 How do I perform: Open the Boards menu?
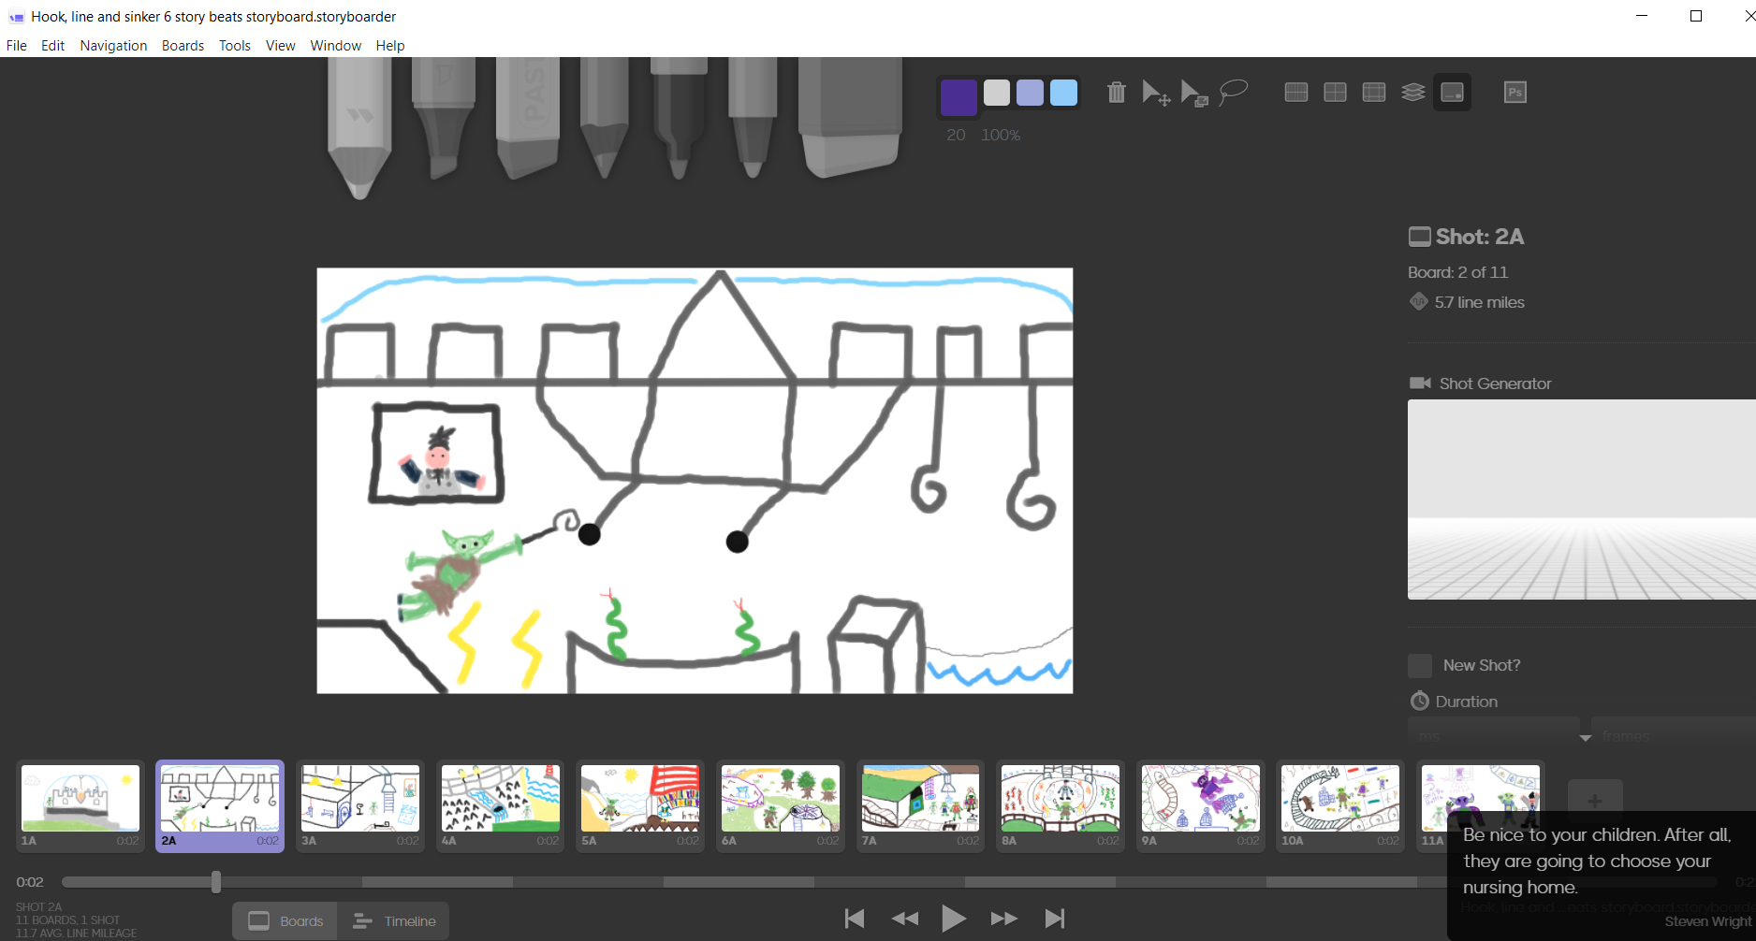183,45
